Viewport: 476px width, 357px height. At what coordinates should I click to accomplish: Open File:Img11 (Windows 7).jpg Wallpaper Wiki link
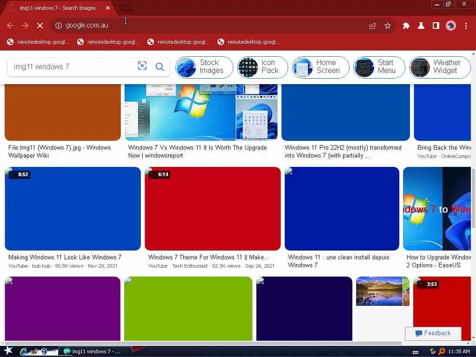tap(59, 152)
